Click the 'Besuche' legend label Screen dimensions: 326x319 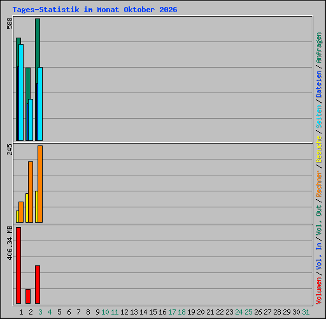click(319, 149)
